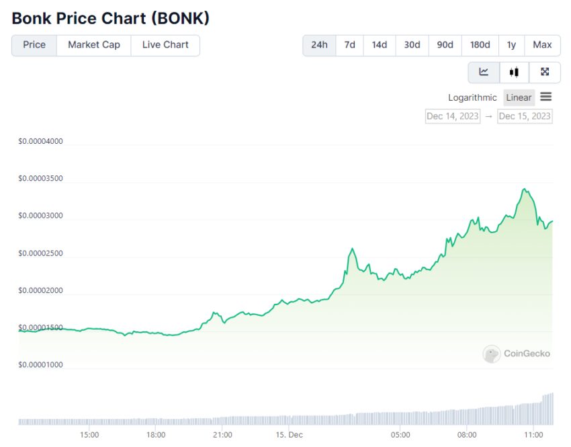571x447 pixels.
Task: Select the 180d range button
Action: [480, 45]
